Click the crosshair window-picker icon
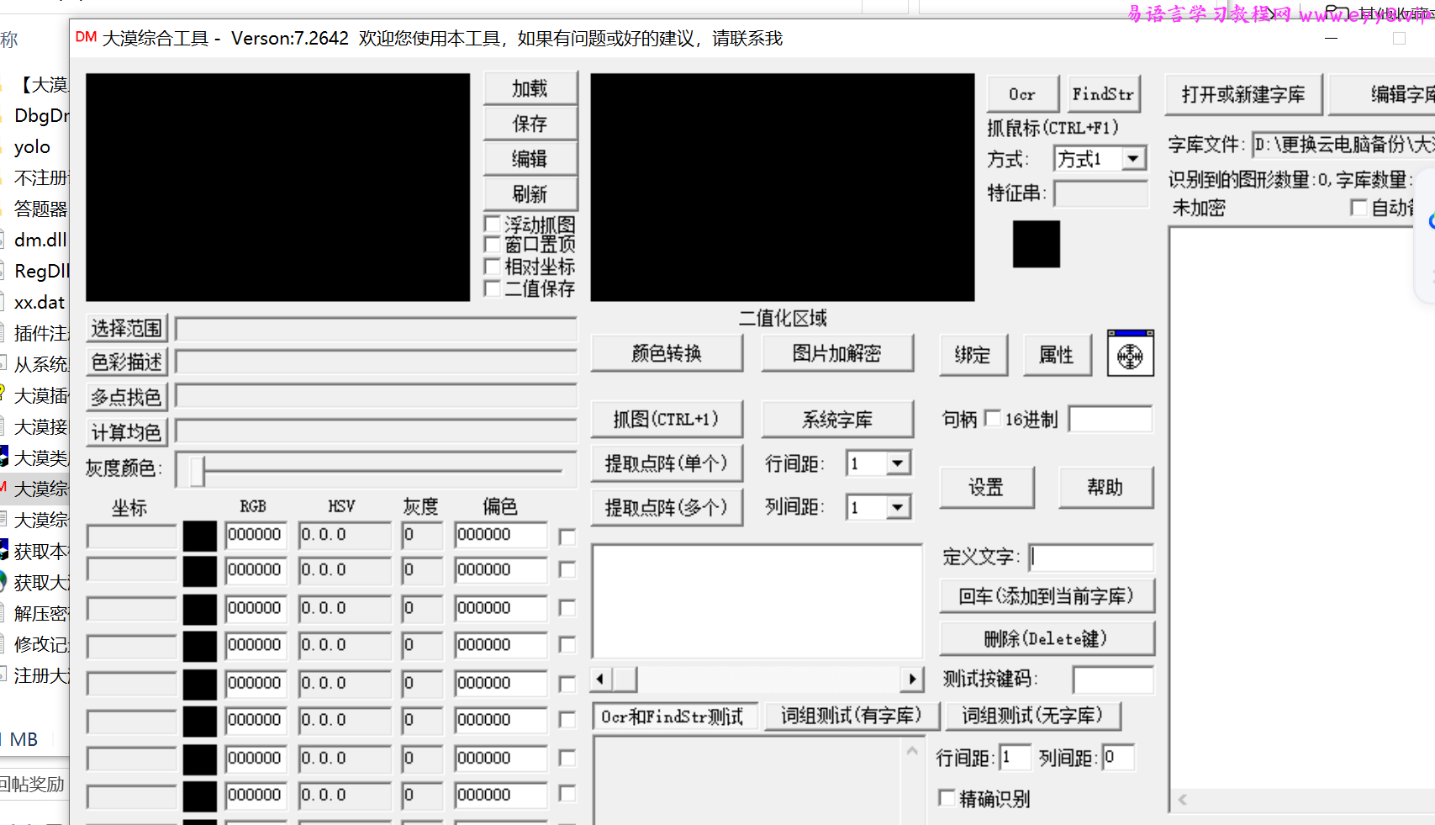 coord(1130,353)
